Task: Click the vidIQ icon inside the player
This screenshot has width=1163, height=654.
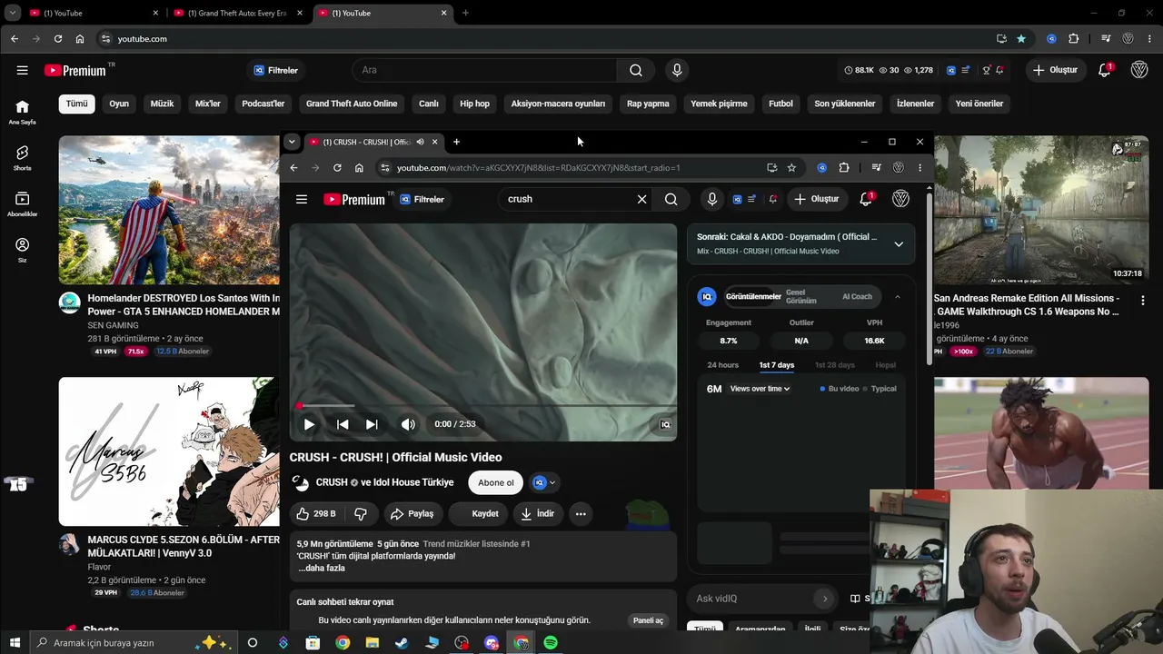Action: 665,424
